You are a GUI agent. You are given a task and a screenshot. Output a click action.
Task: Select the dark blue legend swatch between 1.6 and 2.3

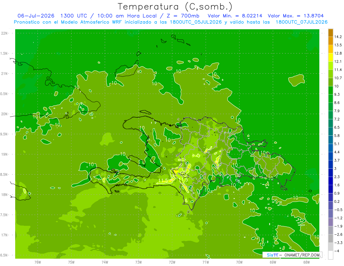coord(331,181)
